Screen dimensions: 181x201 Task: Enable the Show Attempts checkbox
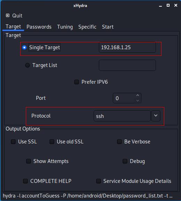tap(29, 161)
